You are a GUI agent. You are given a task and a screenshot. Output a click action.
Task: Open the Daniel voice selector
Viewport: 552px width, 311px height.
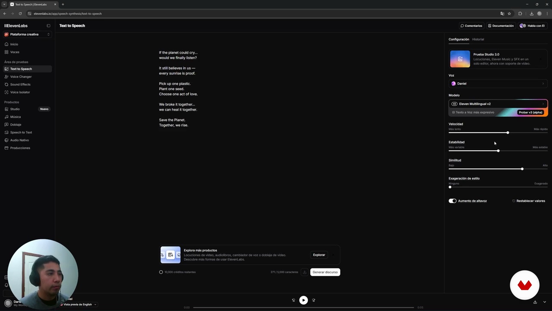498,83
